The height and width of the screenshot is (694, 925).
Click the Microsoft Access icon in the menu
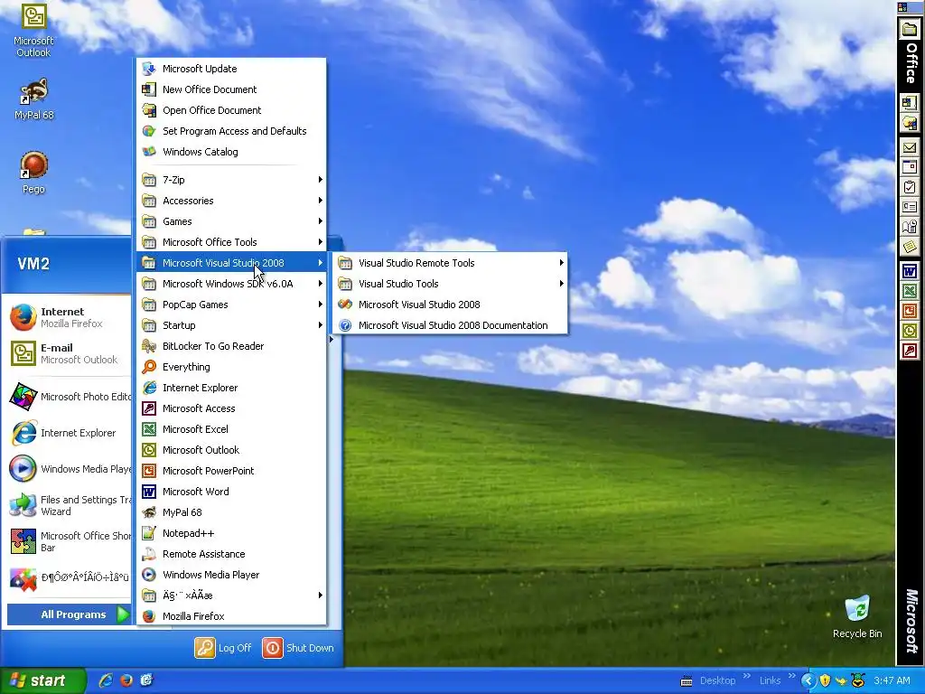(x=149, y=408)
